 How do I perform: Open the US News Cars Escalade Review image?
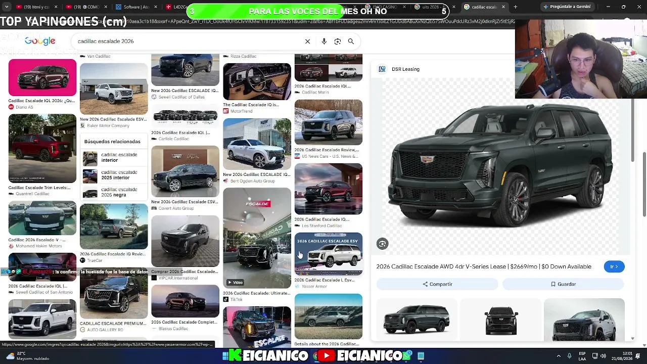tap(329, 122)
